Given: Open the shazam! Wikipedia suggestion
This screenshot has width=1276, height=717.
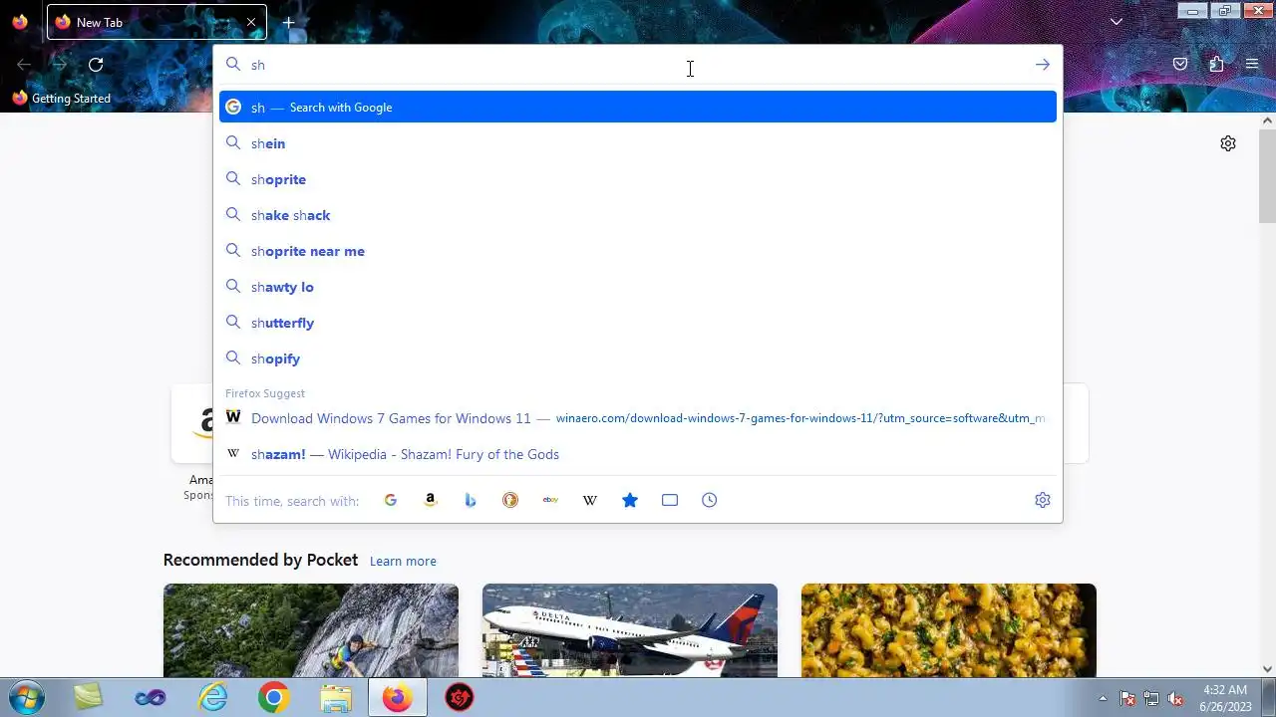Looking at the screenshot, I should (638, 454).
